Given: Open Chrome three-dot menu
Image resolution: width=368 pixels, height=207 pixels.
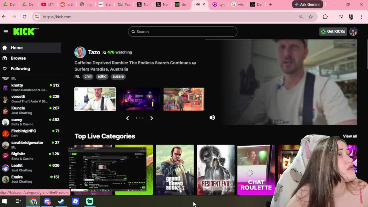Looking at the screenshot, I should [x=362, y=17].
